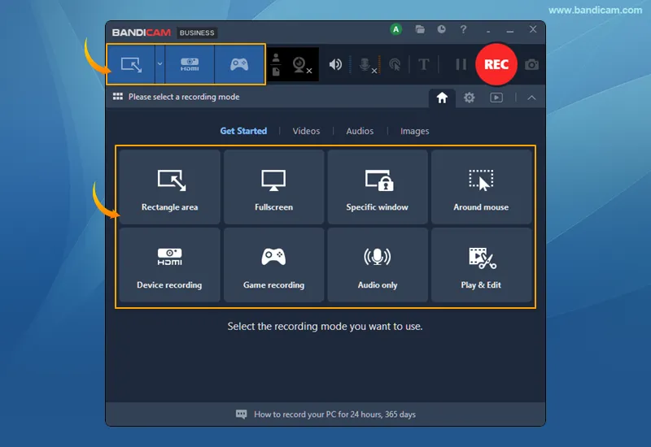Toggle the webcam overlay icon
This screenshot has width=651, height=447.
(302, 65)
